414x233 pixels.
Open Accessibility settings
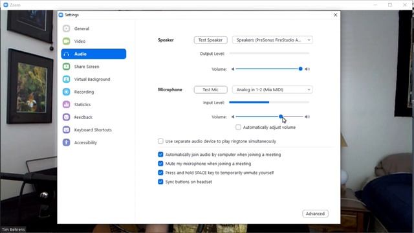tap(93, 142)
